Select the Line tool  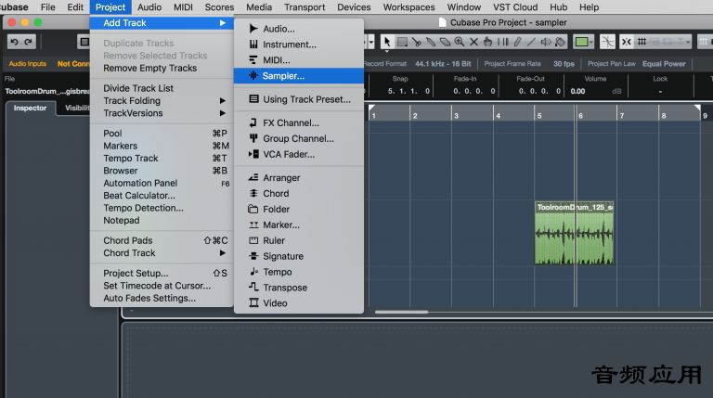point(531,42)
